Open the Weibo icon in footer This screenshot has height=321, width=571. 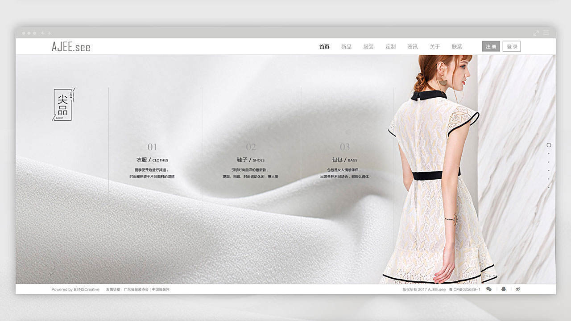click(x=518, y=289)
